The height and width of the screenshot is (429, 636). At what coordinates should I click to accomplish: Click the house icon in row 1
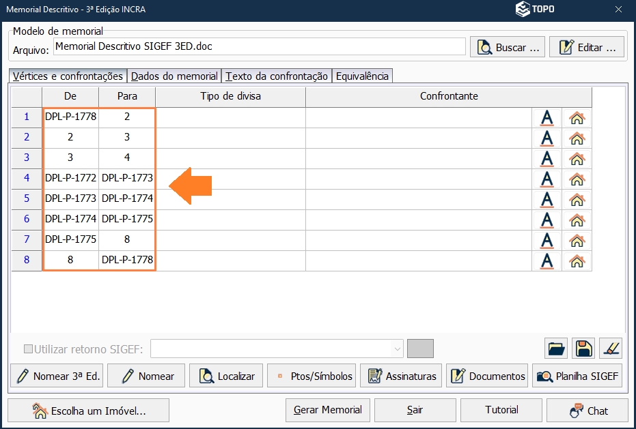pos(577,118)
